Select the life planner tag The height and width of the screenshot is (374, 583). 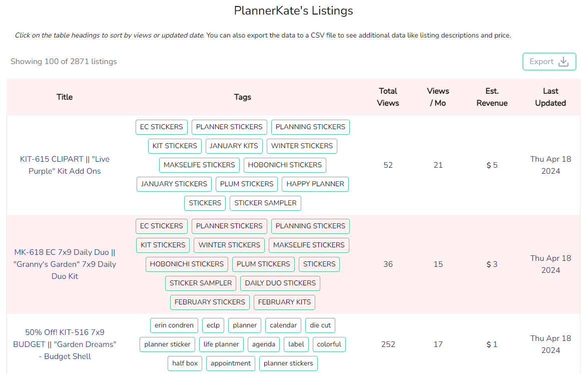(x=221, y=344)
